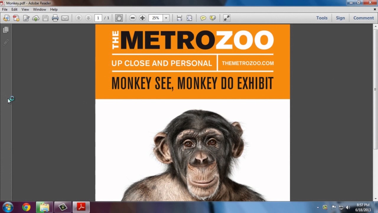
Task: Click the Show desktop button
Action: [376, 207]
